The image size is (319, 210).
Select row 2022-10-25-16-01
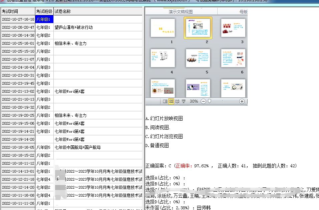72,43
